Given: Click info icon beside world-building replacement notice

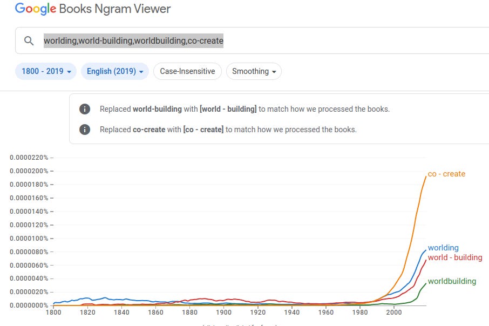Looking at the screenshot, I should [x=85, y=109].
